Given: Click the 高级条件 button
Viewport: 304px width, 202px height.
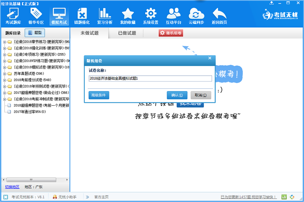Looking at the screenshot, I should [x=98, y=95].
